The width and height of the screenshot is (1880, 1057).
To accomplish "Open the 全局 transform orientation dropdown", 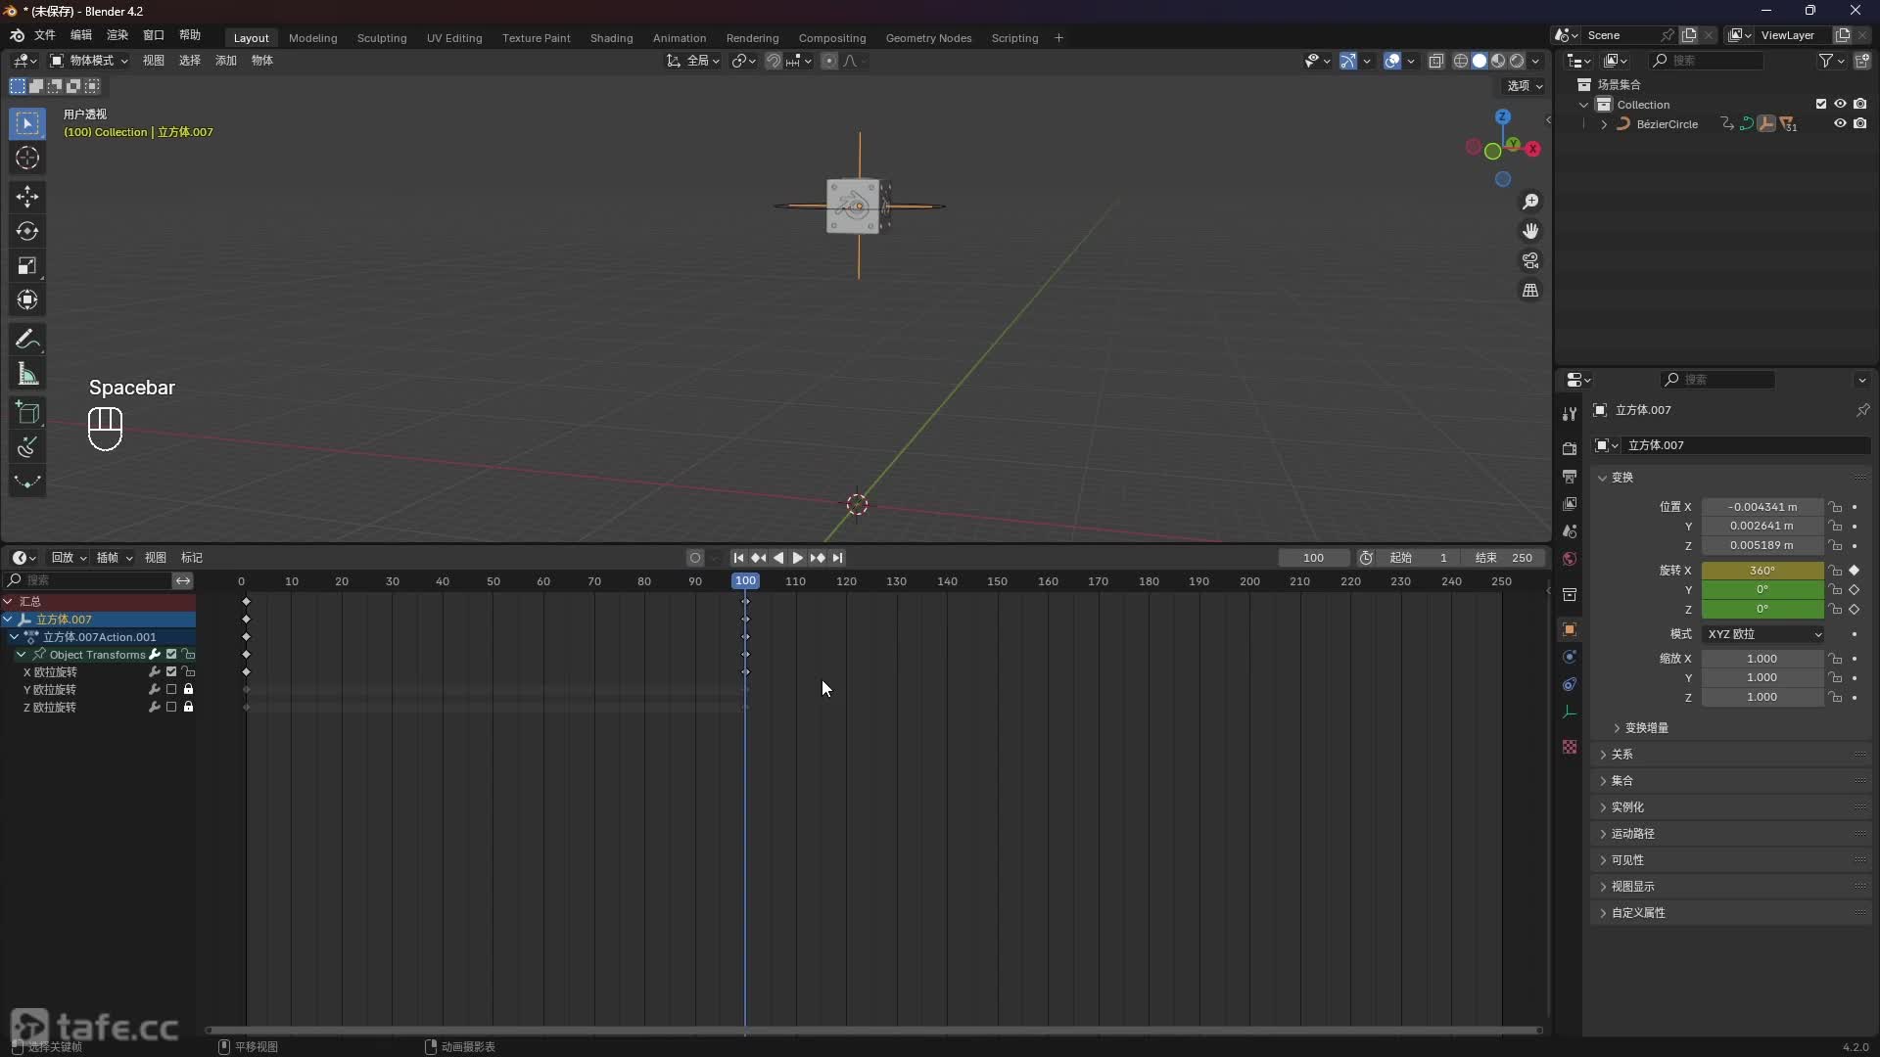I will click(x=693, y=61).
